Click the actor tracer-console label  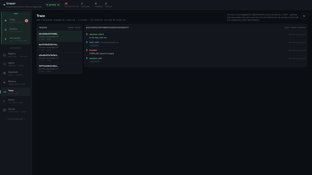tap(295, 27)
